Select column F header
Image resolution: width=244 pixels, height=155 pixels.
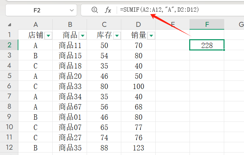[207, 24]
